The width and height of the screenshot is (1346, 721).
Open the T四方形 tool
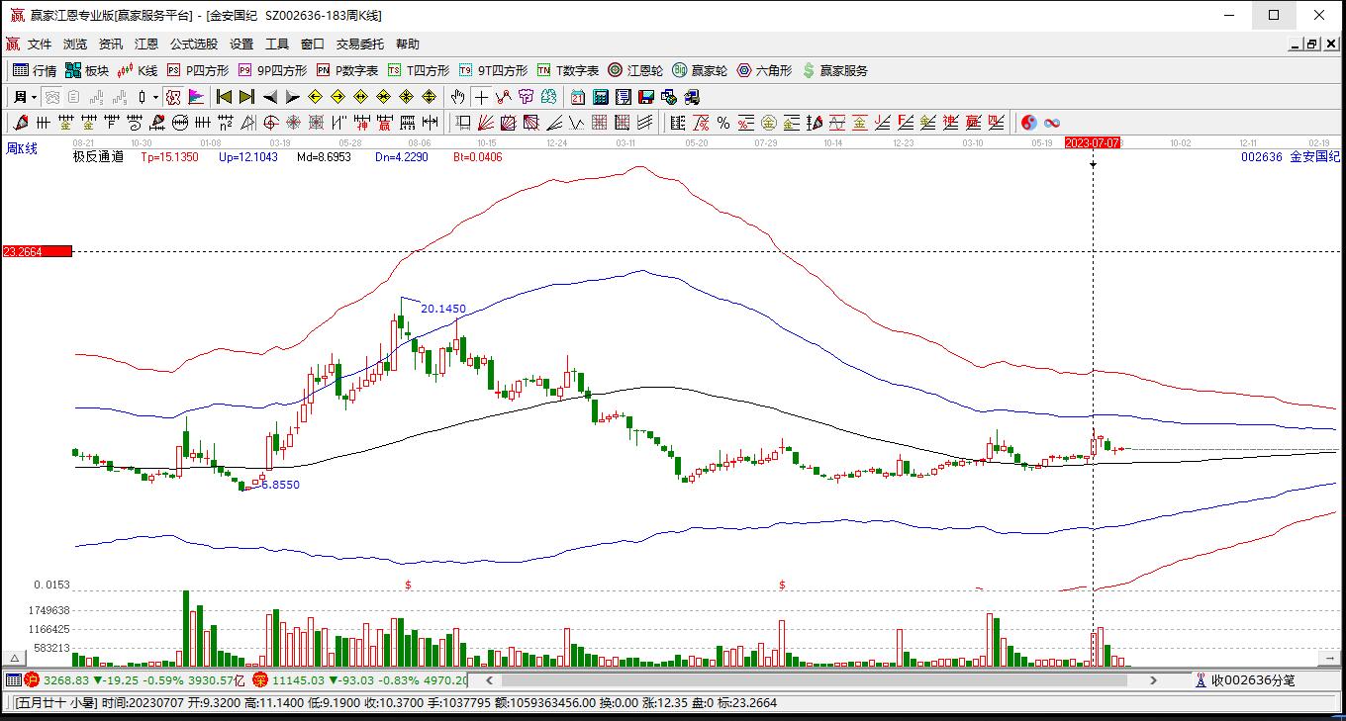point(419,70)
